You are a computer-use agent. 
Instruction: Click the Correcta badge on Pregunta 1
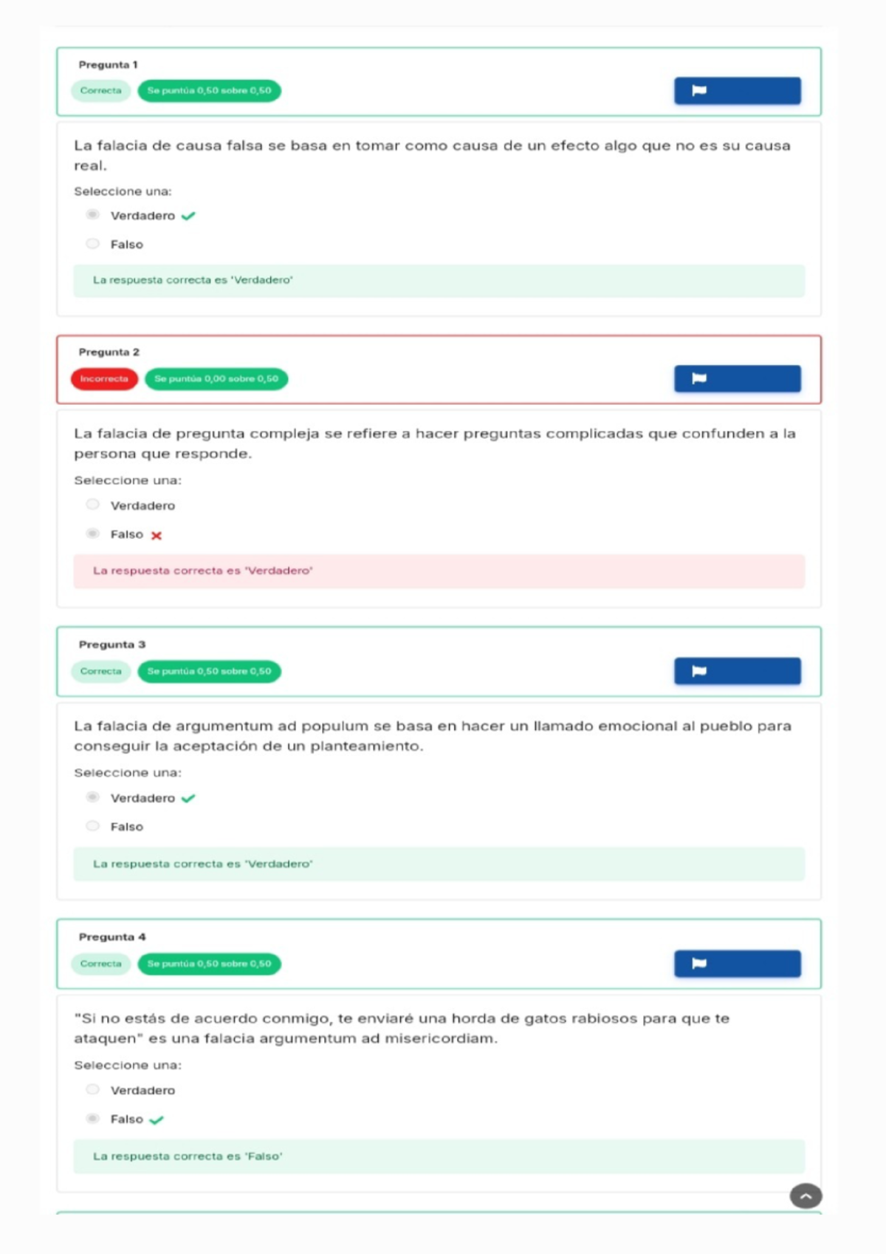pyautogui.click(x=101, y=90)
